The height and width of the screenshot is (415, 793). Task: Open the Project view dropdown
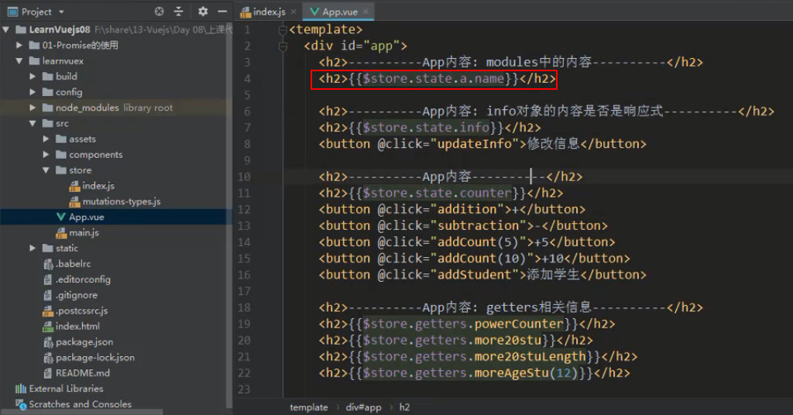[x=61, y=12]
